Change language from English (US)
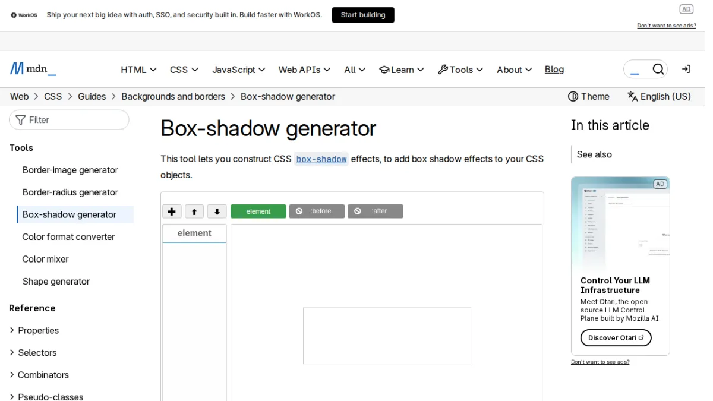The height and width of the screenshot is (401, 713). tap(659, 96)
